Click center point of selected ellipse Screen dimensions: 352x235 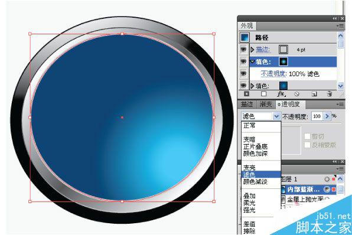122,117
